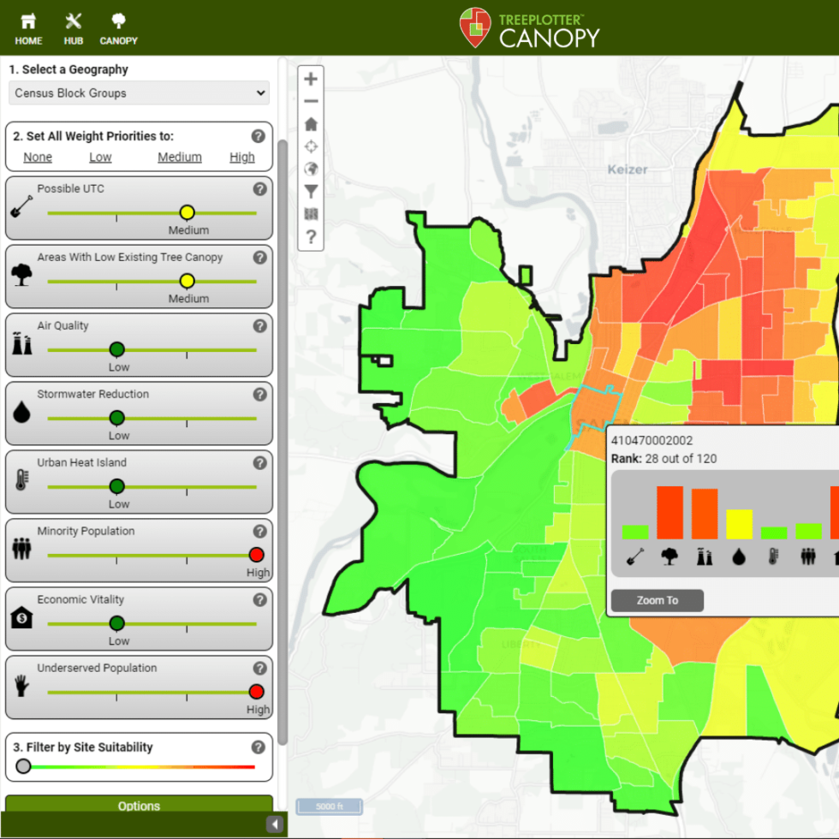
Task: Select the home extent icon in map toolbar
Action: click(311, 123)
